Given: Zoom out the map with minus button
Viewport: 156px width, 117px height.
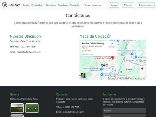Looking at the screenshot, I should pyautogui.click(x=142, y=74).
